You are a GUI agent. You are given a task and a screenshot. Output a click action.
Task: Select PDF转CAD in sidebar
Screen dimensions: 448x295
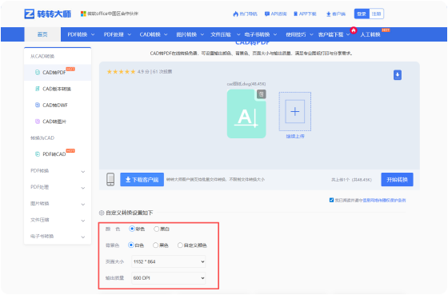point(54,154)
